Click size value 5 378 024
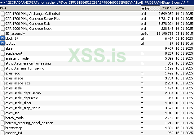Image resolution: width=194 pixels, height=135 pixels. click(166, 24)
